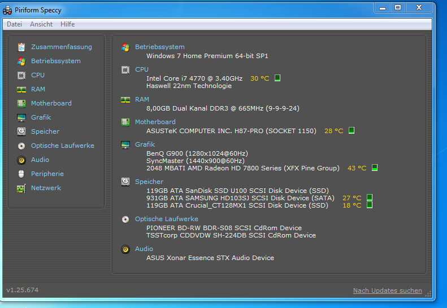This screenshot has height=308, width=447.
Task: Click the CPU temperature value 30 °C
Action: [260, 78]
